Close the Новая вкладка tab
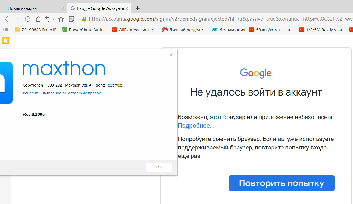353x204 pixels. coord(63,8)
